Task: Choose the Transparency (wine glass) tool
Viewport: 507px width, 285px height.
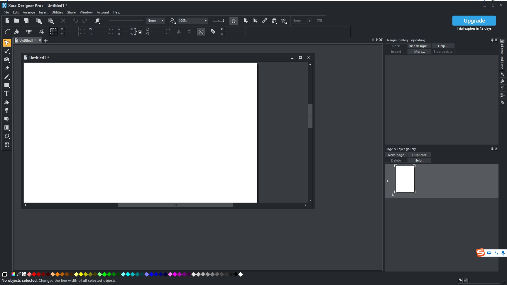Action: 6,111
